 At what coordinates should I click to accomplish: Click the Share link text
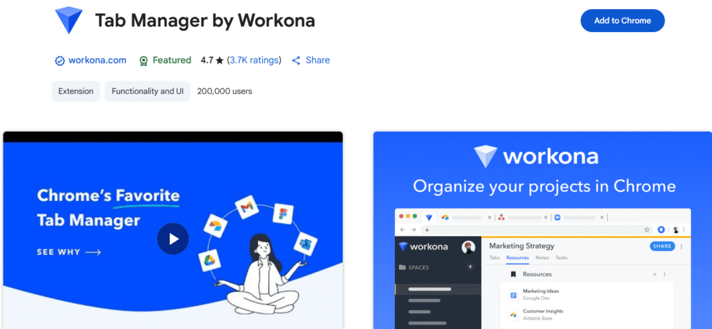(318, 60)
